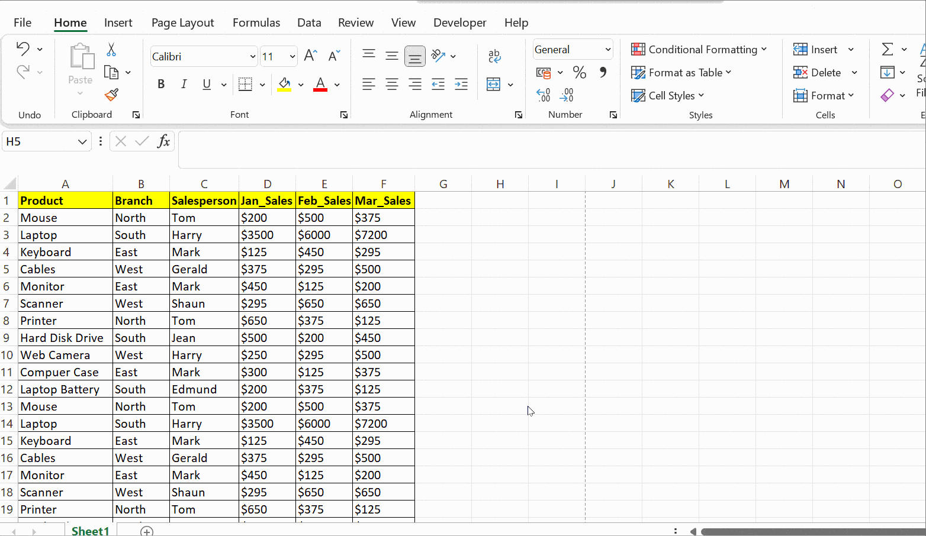
Task: Expand the Fill Color dropdown arrow
Action: 301,84
